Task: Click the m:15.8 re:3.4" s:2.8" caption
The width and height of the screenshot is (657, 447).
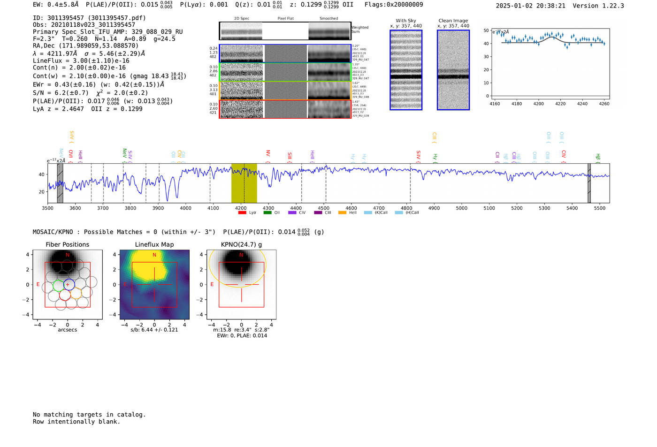Action: (241, 330)
